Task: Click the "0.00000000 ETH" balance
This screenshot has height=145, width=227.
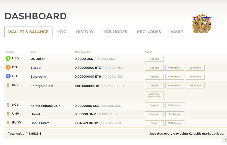Action: click(88, 77)
